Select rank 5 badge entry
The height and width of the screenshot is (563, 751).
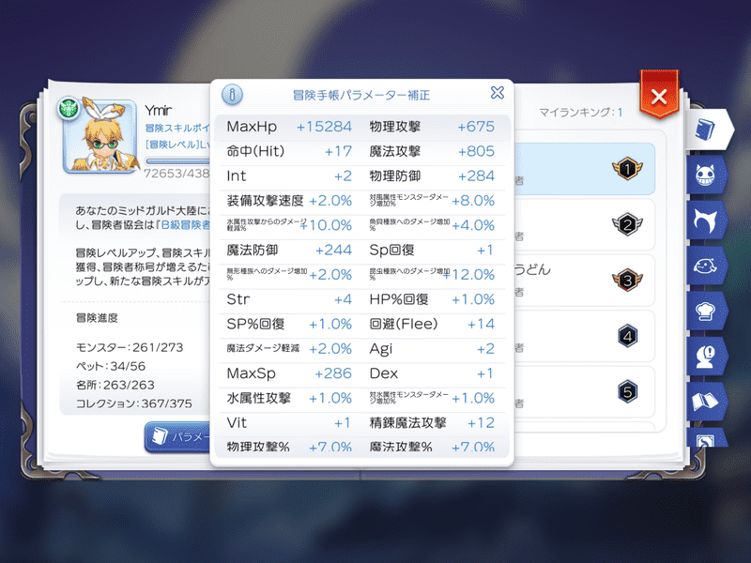point(584,391)
